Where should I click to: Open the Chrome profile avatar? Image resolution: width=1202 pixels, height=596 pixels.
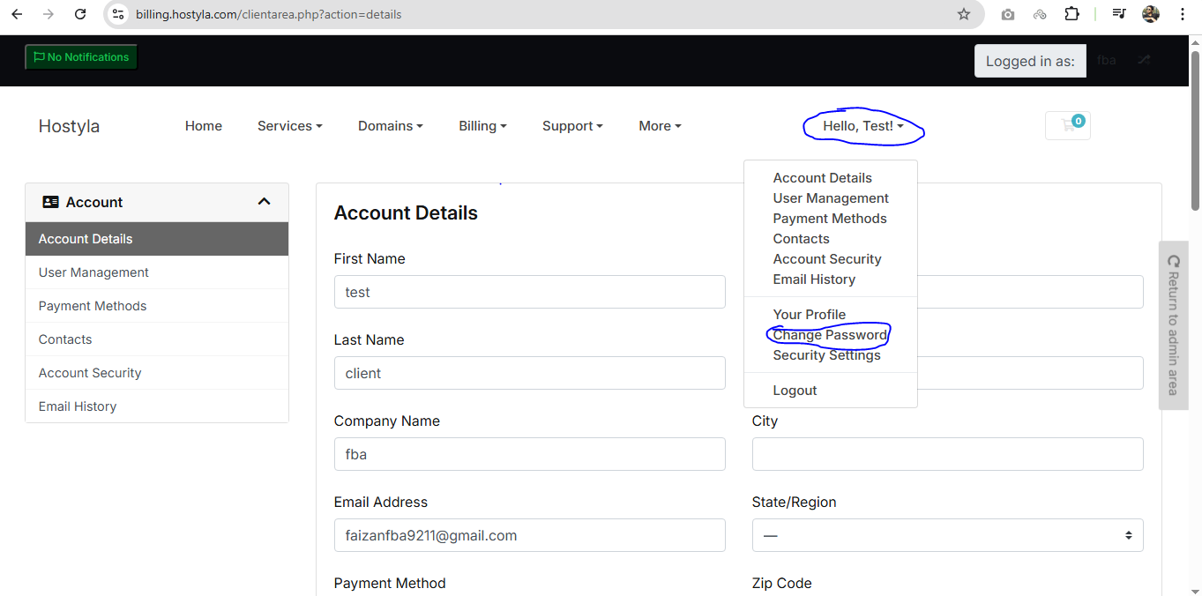tap(1151, 14)
